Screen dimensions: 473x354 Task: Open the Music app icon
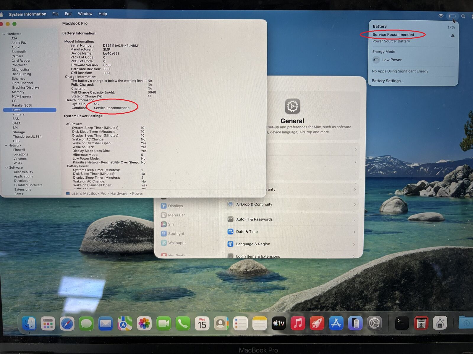pos(298,323)
